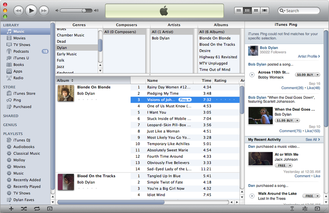Start a Genius session from the status bar
Screen dimensions: 329x213
pos(305,209)
